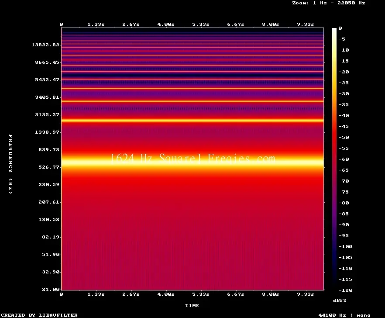
Task: Click the -75 dBFS scale label
Action: pos(344,192)
